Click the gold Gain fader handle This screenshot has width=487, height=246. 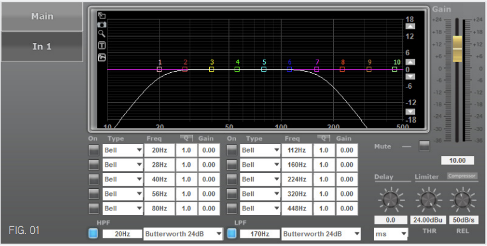457,49
